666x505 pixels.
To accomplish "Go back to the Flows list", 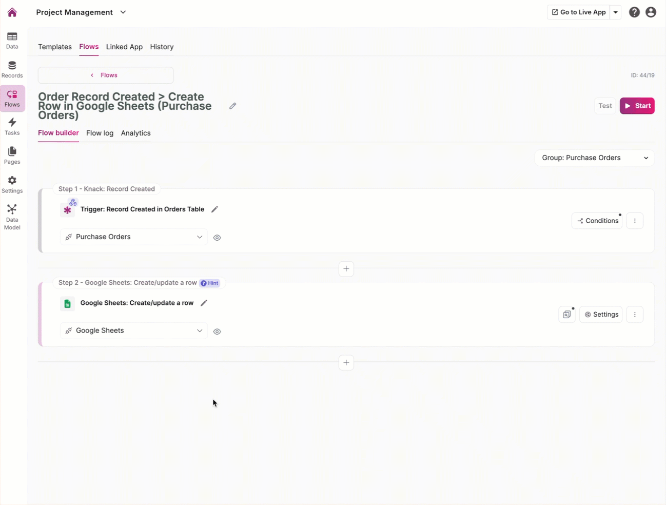I will tap(106, 75).
